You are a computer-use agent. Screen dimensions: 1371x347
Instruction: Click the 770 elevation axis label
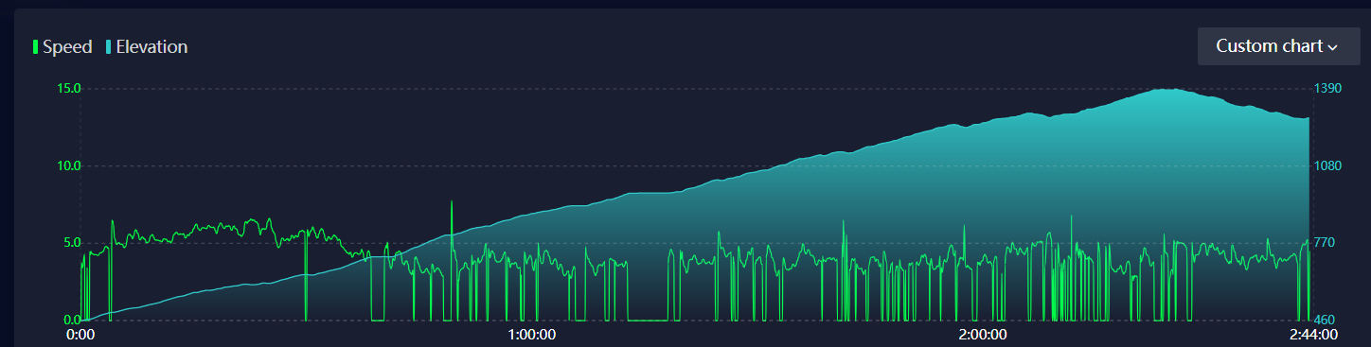pyautogui.click(x=1324, y=242)
